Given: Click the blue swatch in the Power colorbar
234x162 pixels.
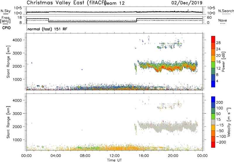Looking at the screenshot, I should point(213,84).
